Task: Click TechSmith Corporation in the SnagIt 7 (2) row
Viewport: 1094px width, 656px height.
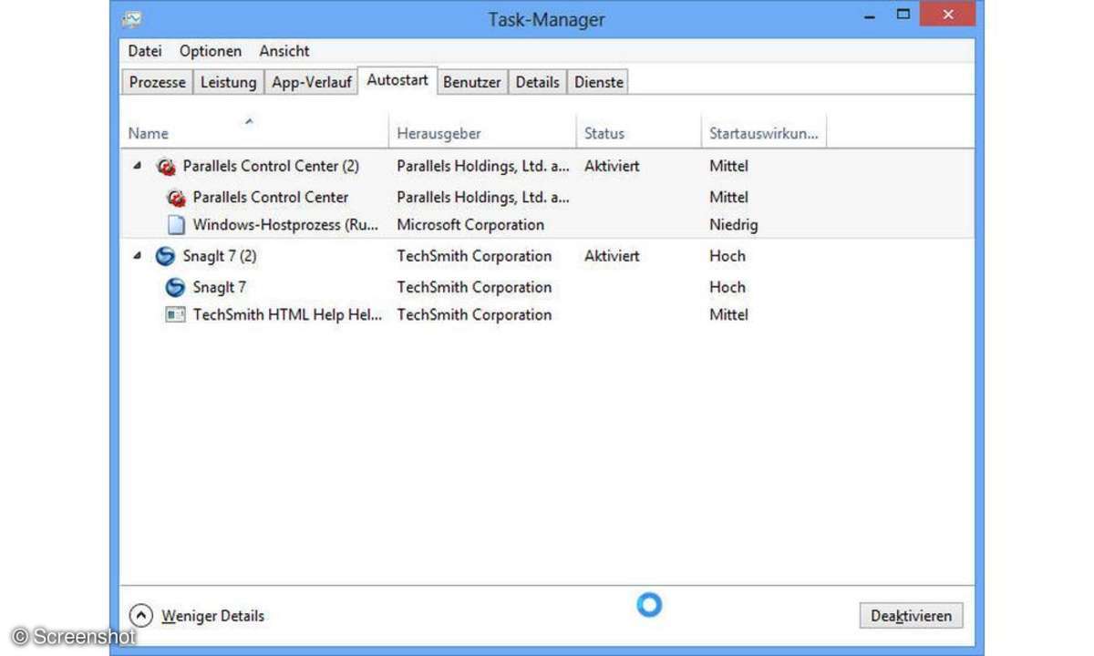Action: 474,256
